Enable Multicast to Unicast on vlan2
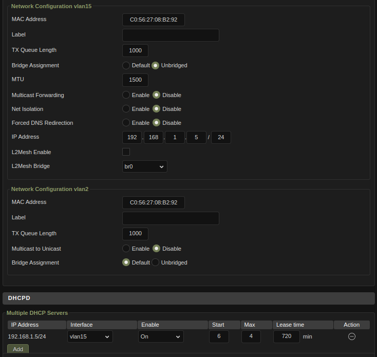The height and width of the screenshot is (357, 377). pyautogui.click(x=126, y=249)
